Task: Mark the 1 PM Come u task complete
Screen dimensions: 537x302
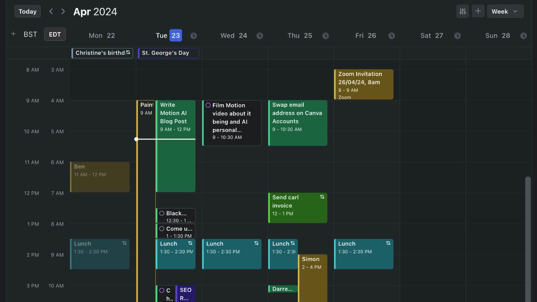Action: (162, 229)
